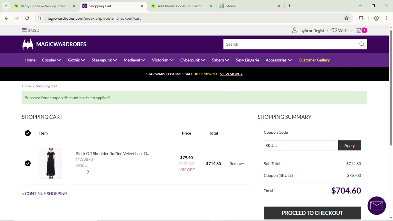Screen dimensions: 393x221
Task: Click the cart count badge 9
Action: (x=364, y=30)
